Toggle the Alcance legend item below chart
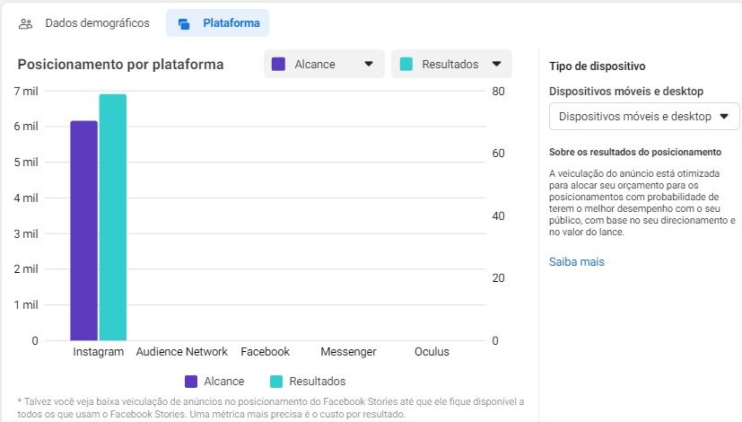 [x=214, y=382]
